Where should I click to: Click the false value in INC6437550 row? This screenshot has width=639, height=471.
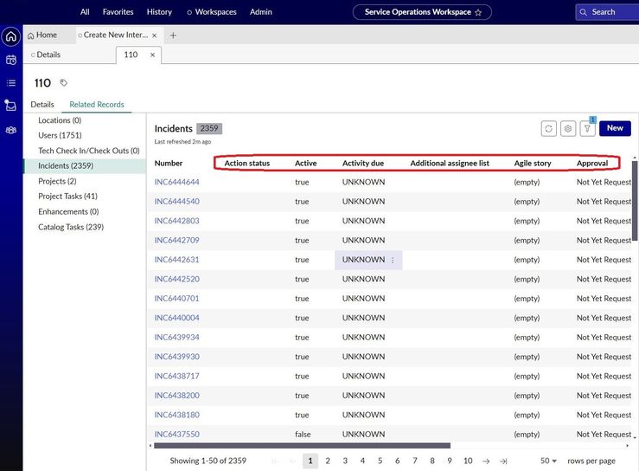(x=303, y=435)
